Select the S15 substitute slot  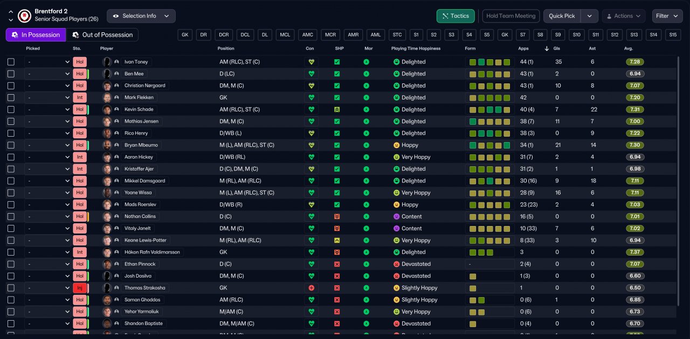[673, 34]
